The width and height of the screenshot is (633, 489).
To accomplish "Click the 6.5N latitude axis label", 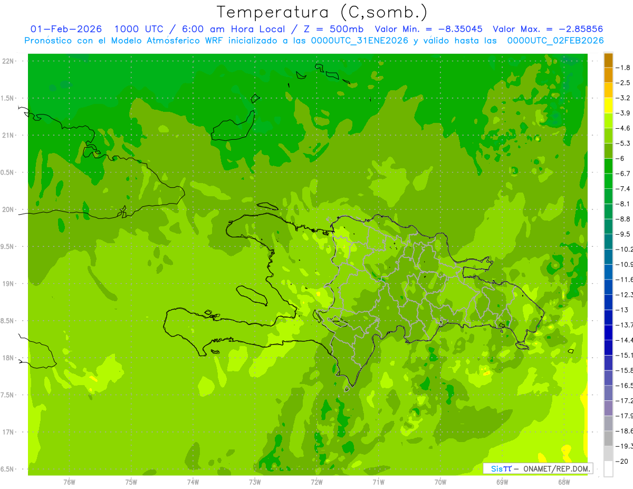I will [x=8, y=469].
